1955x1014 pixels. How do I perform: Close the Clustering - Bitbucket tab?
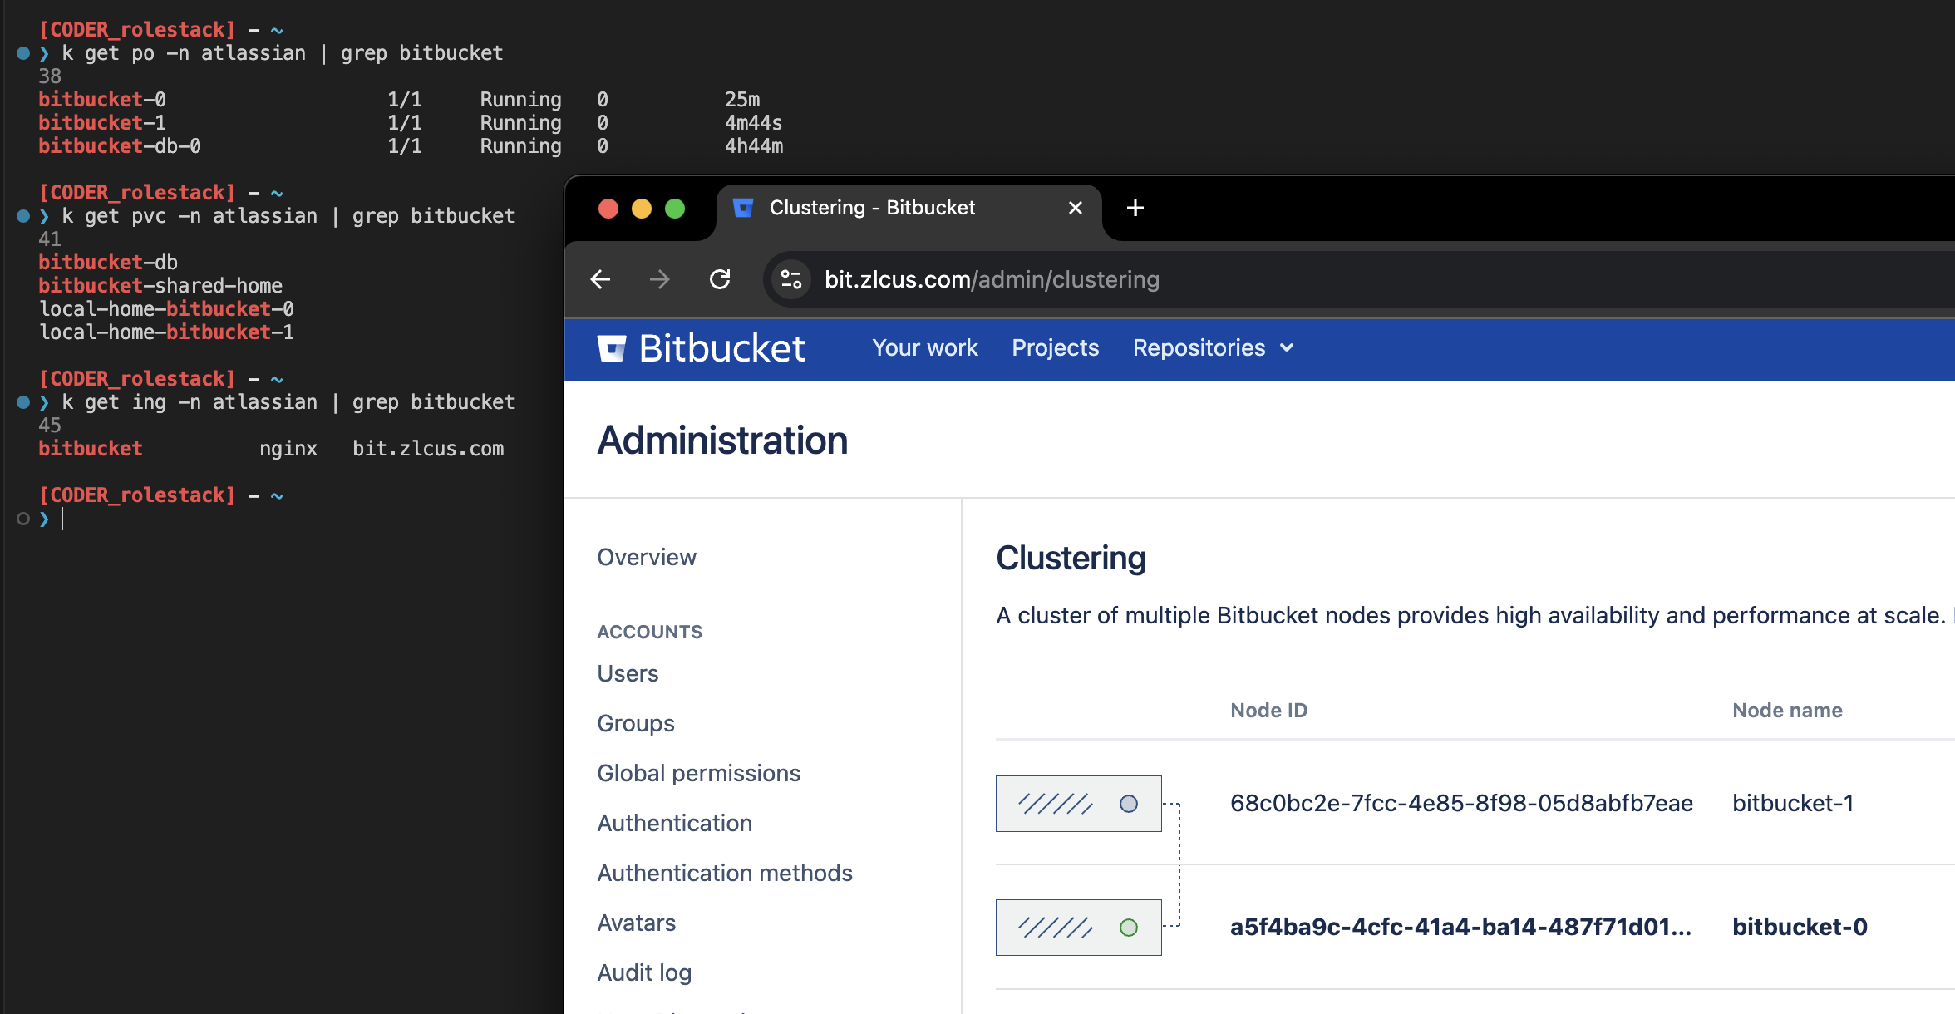point(1075,208)
